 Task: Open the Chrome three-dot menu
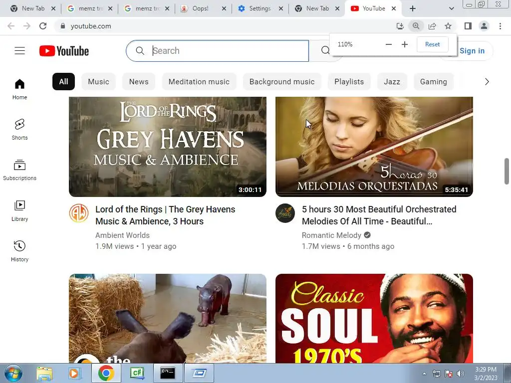(500, 26)
